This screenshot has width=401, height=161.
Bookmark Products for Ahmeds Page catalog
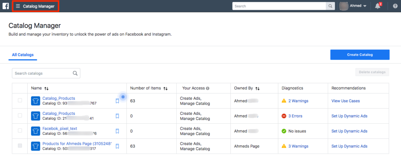click(117, 147)
